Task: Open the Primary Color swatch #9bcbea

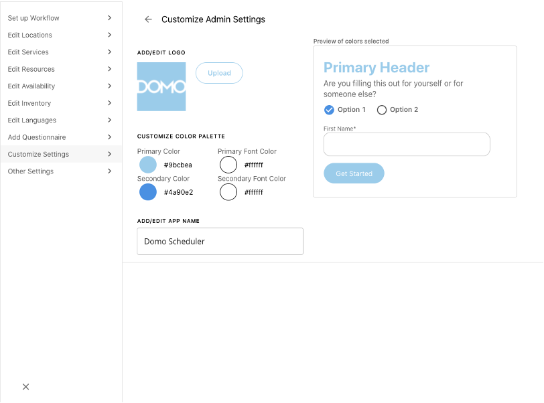Action: (147, 165)
